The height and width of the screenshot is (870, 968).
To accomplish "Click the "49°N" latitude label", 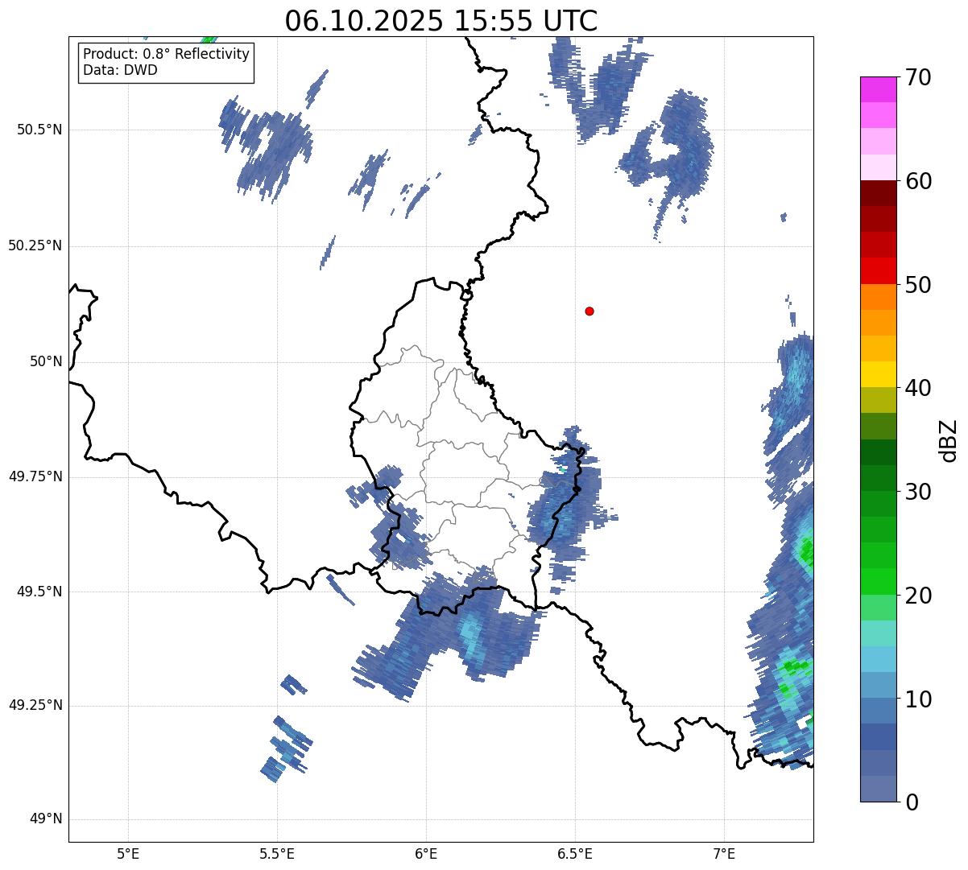I will click(x=46, y=819).
